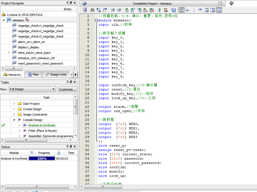Expand the Start Project task
Image resolution: width=257 pixels, height=192 pixels.
(x=14, y=103)
